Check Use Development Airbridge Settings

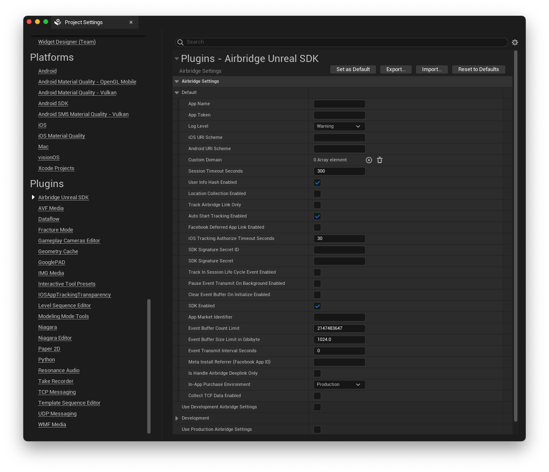click(x=317, y=407)
